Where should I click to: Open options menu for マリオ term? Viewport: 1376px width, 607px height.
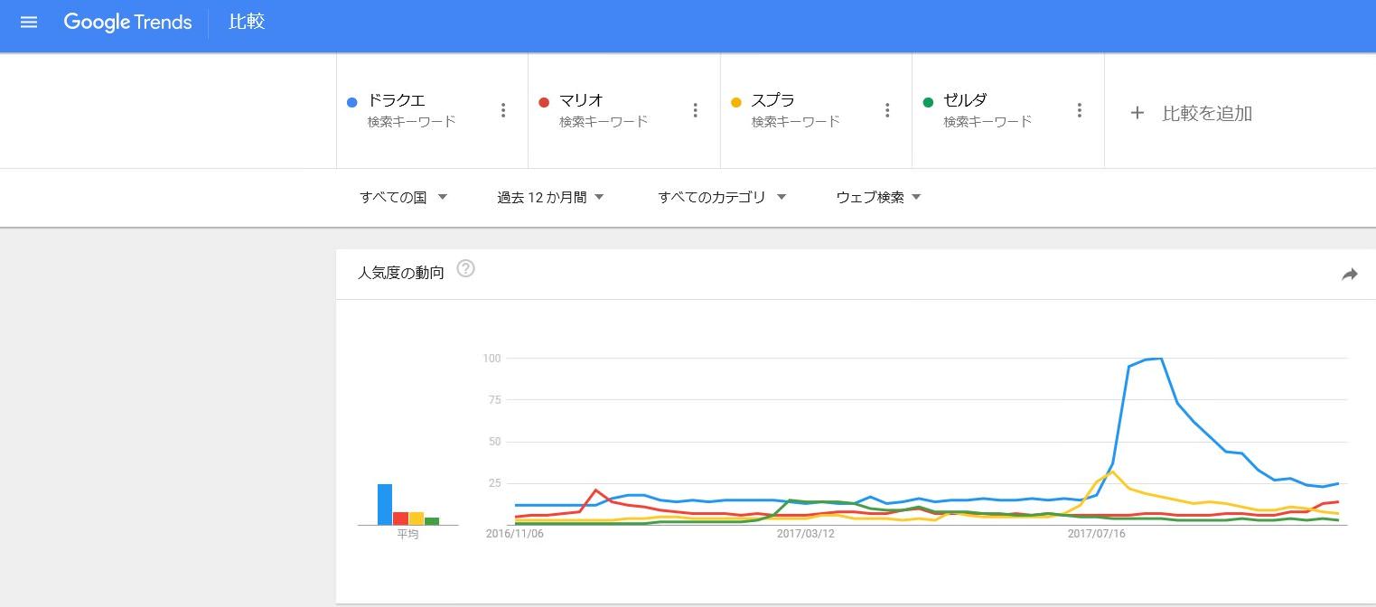695,110
